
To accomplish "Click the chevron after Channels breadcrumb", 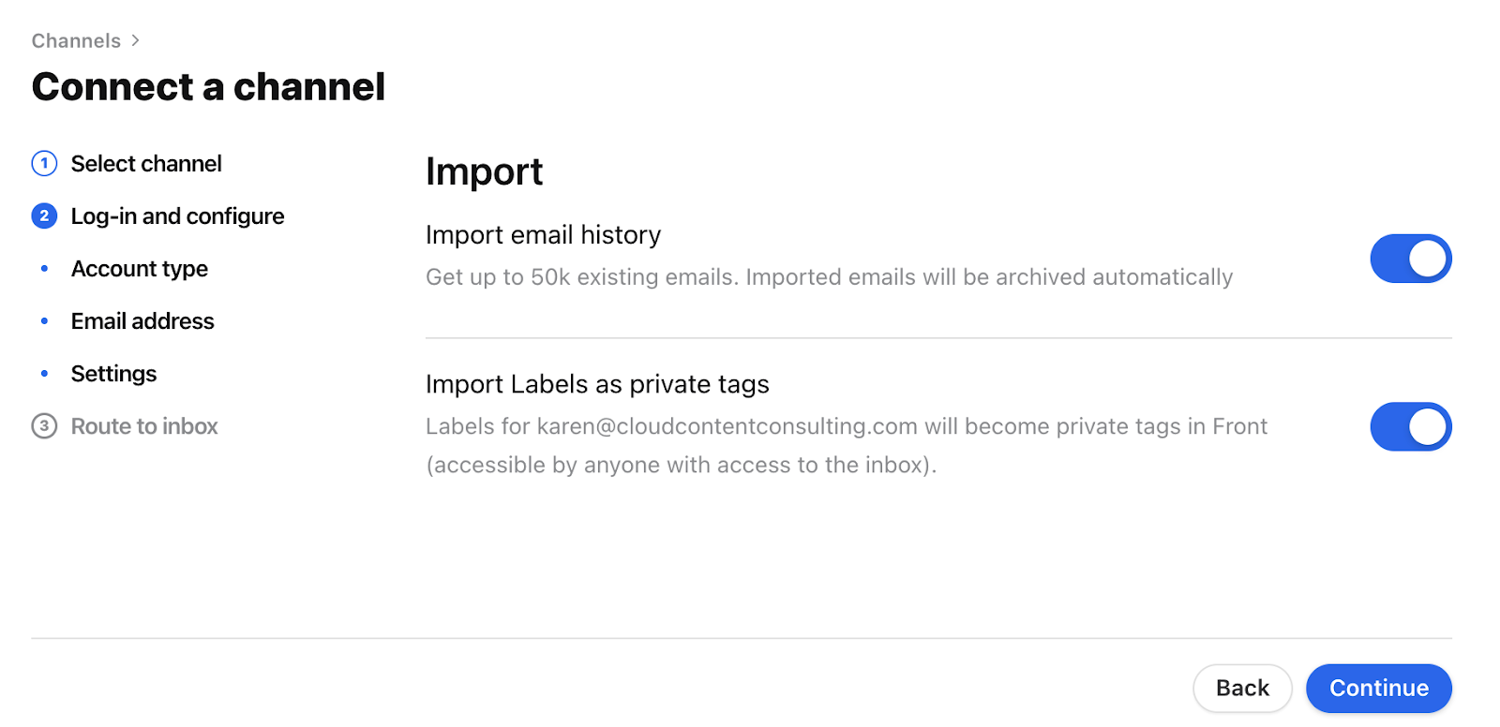I will [x=136, y=40].
